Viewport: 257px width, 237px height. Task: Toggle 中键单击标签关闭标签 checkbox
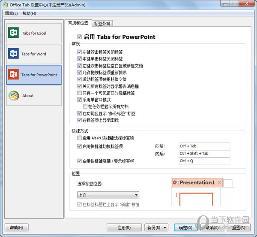click(x=79, y=59)
